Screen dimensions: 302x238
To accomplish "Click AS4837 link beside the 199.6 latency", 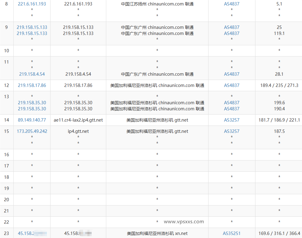I will [x=232, y=103].
